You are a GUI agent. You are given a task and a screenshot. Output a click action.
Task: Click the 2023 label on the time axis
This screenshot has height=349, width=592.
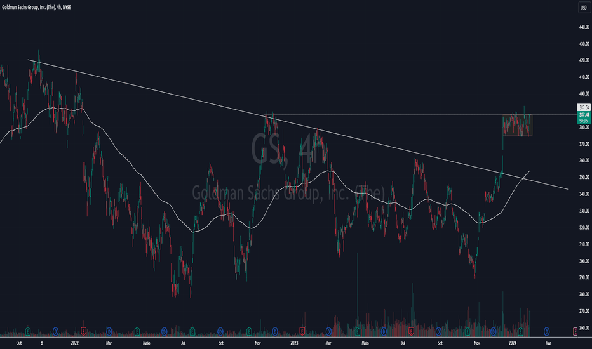(x=293, y=342)
